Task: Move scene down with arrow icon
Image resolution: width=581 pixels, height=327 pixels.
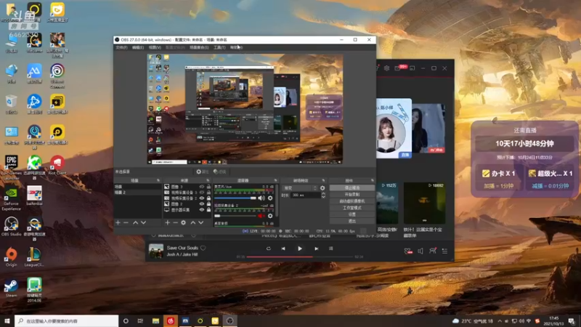Action: point(143,222)
